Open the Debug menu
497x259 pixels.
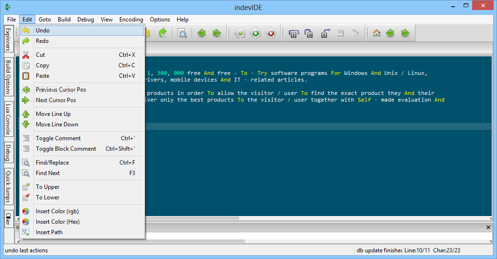85,19
